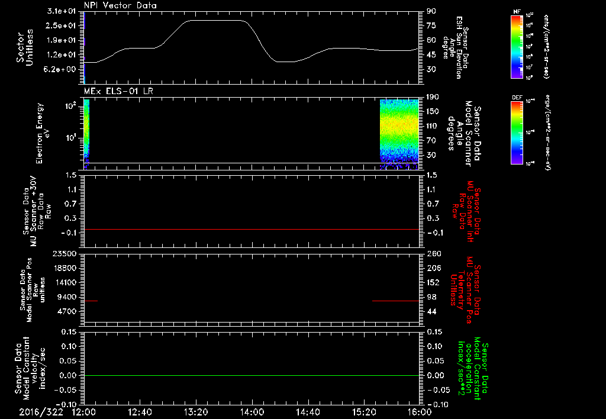The width and height of the screenshot is (606, 419).
Task: Click the short red scanner position segment at 12:00
Action: (x=91, y=301)
